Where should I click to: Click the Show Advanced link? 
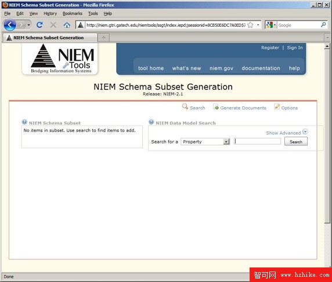pos(283,133)
